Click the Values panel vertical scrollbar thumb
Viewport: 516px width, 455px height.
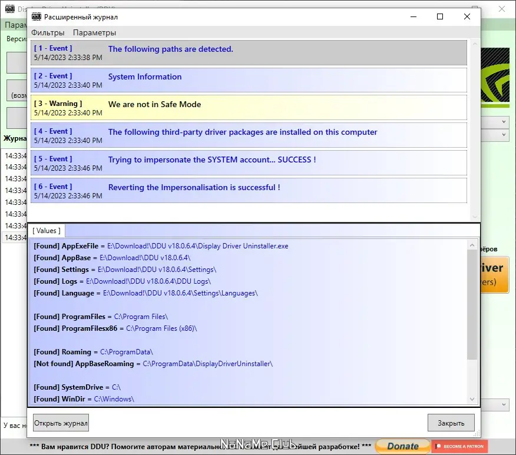[x=472, y=304]
